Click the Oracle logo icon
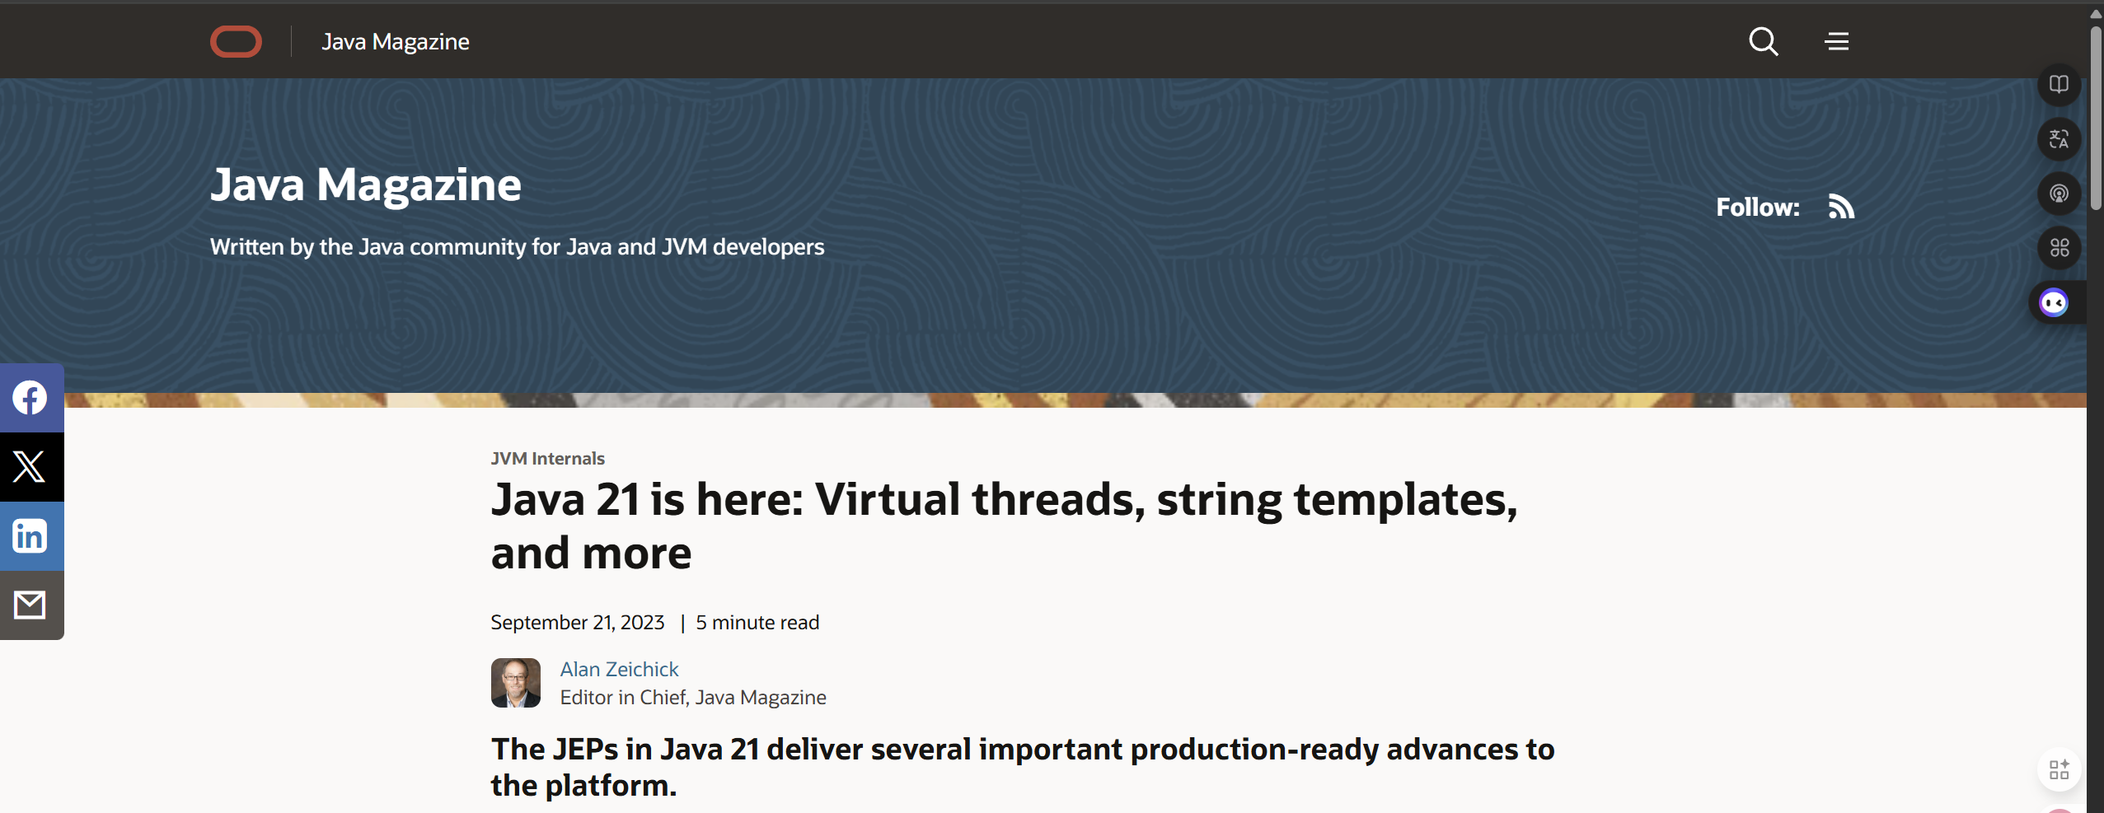2104x813 pixels. (x=236, y=41)
